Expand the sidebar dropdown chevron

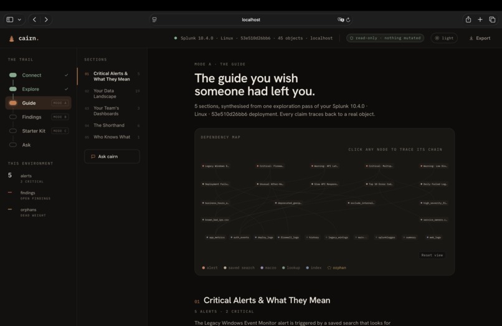click(x=19, y=19)
